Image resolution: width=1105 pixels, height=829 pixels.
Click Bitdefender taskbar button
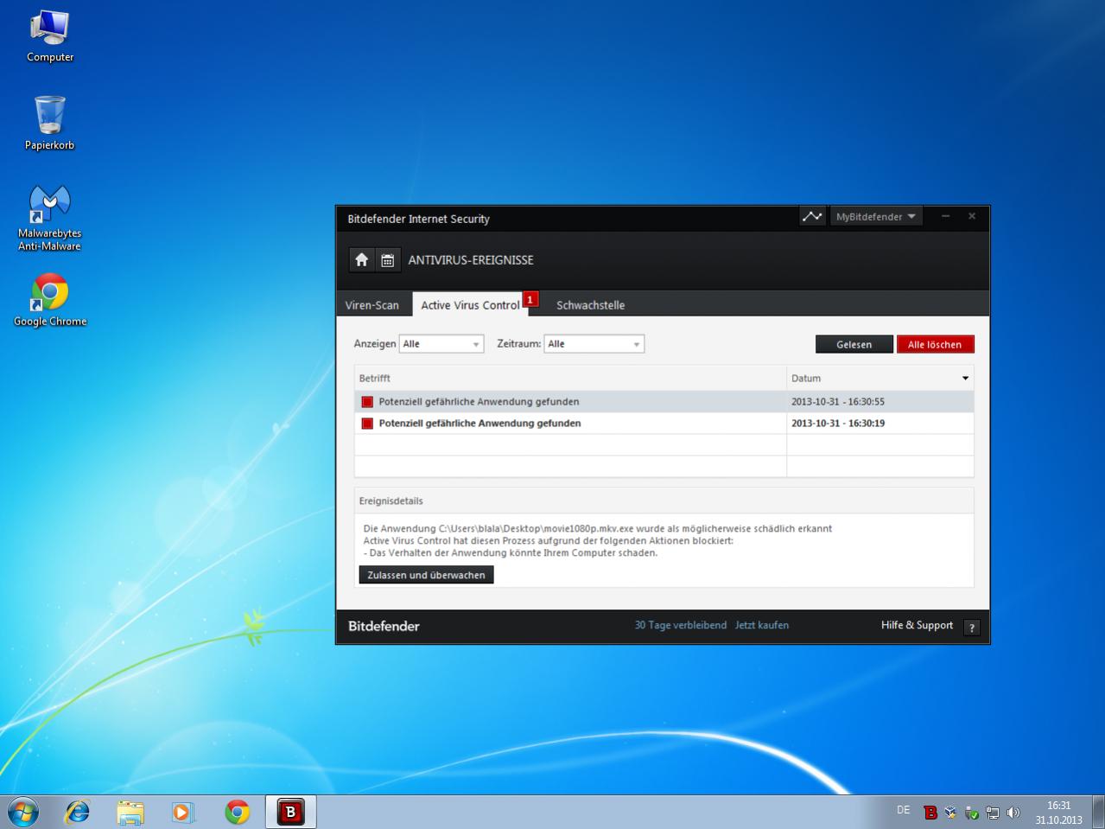click(290, 813)
